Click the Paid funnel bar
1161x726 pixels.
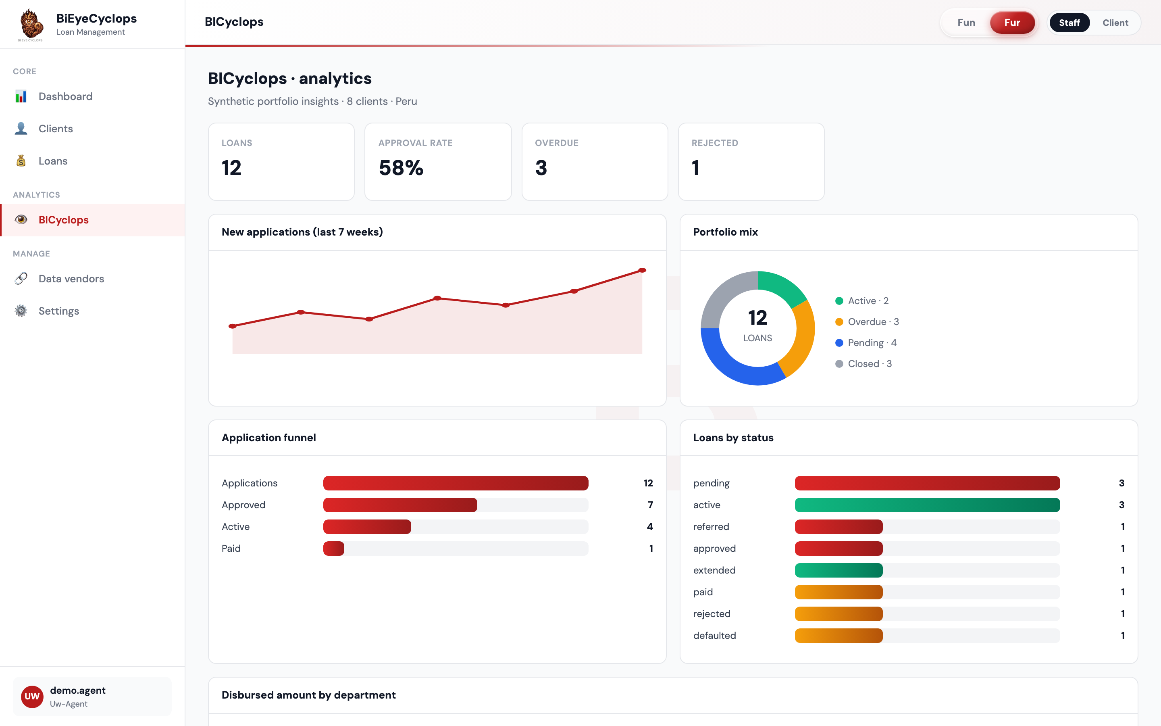tap(334, 549)
